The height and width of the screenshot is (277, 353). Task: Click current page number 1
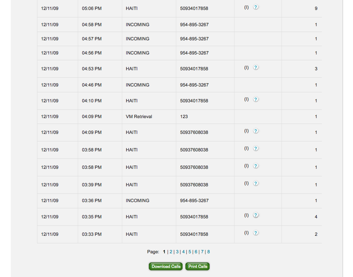tap(164, 252)
